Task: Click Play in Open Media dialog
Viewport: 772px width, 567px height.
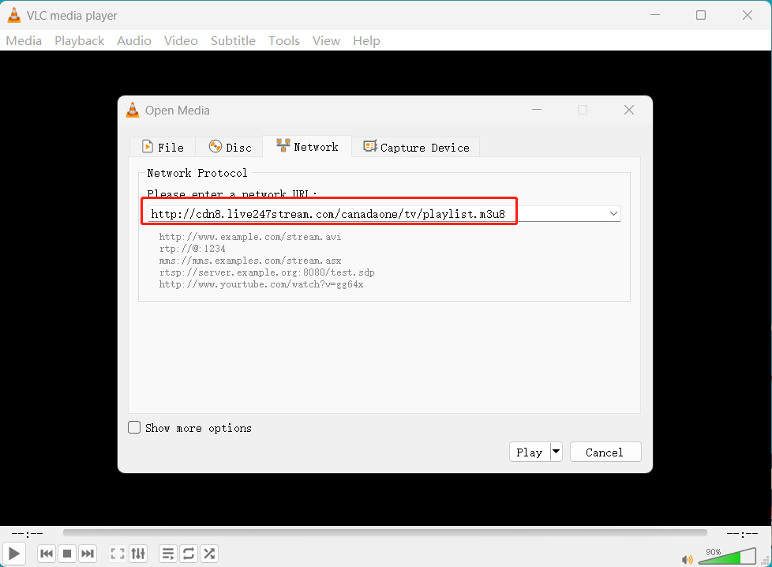Action: click(x=530, y=452)
